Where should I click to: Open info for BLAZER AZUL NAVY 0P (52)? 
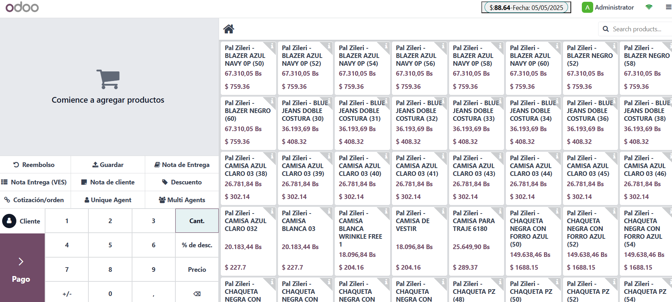point(329,45)
